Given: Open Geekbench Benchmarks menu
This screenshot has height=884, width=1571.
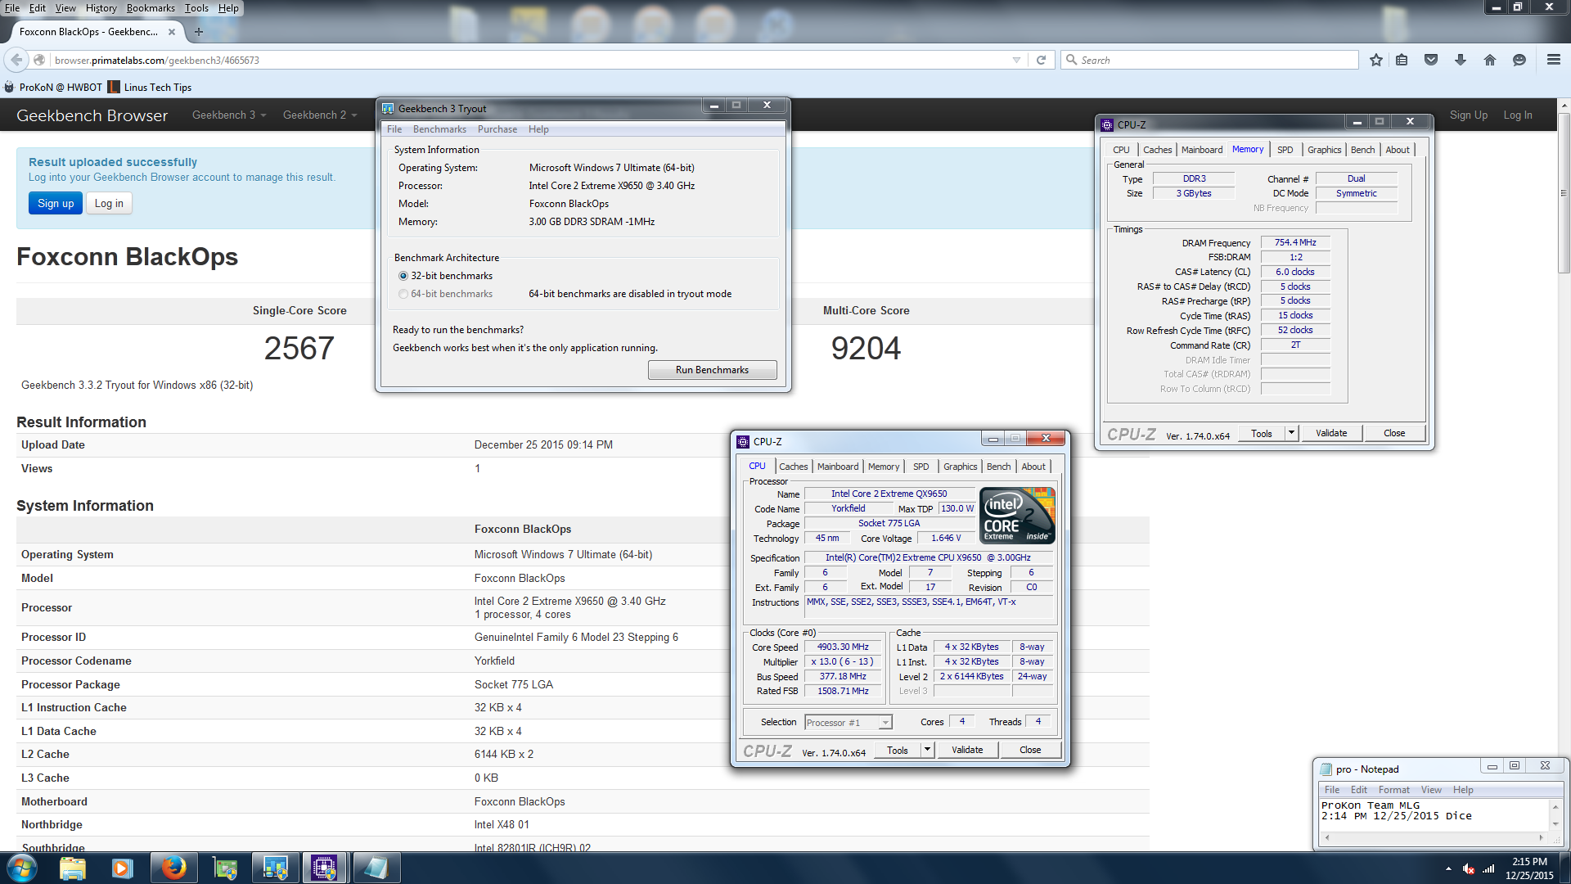Looking at the screenshot, I should (x=439, y=129).
